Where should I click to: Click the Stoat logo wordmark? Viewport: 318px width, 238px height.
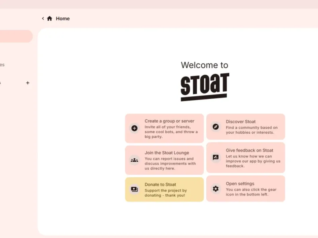(x=205, y=87)
